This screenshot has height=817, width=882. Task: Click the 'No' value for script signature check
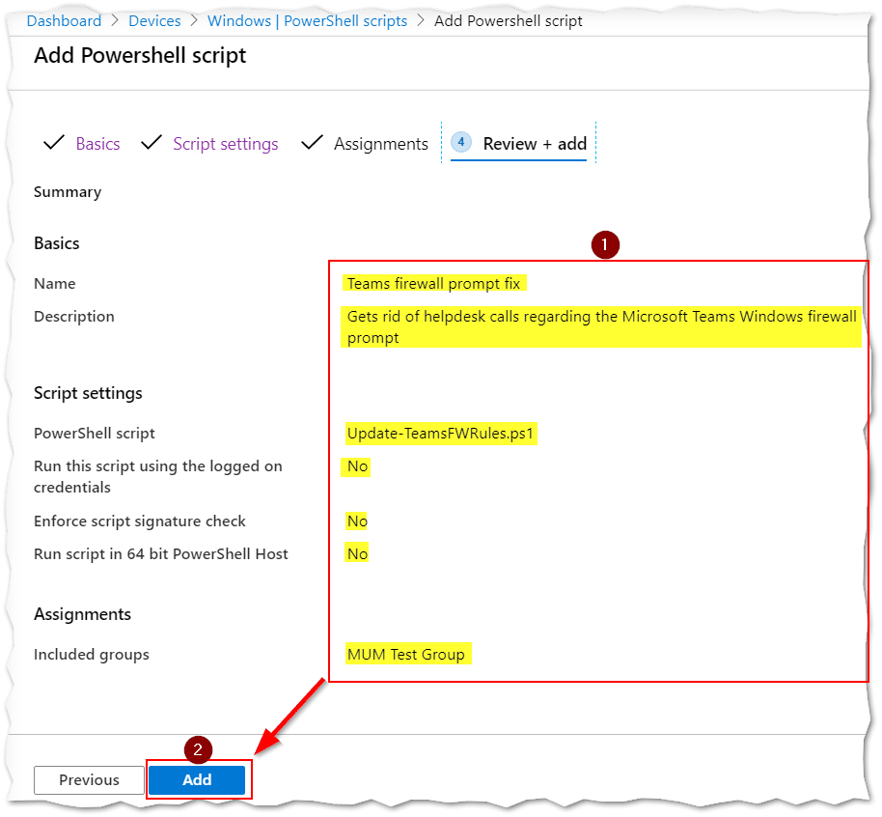(356, 521)
